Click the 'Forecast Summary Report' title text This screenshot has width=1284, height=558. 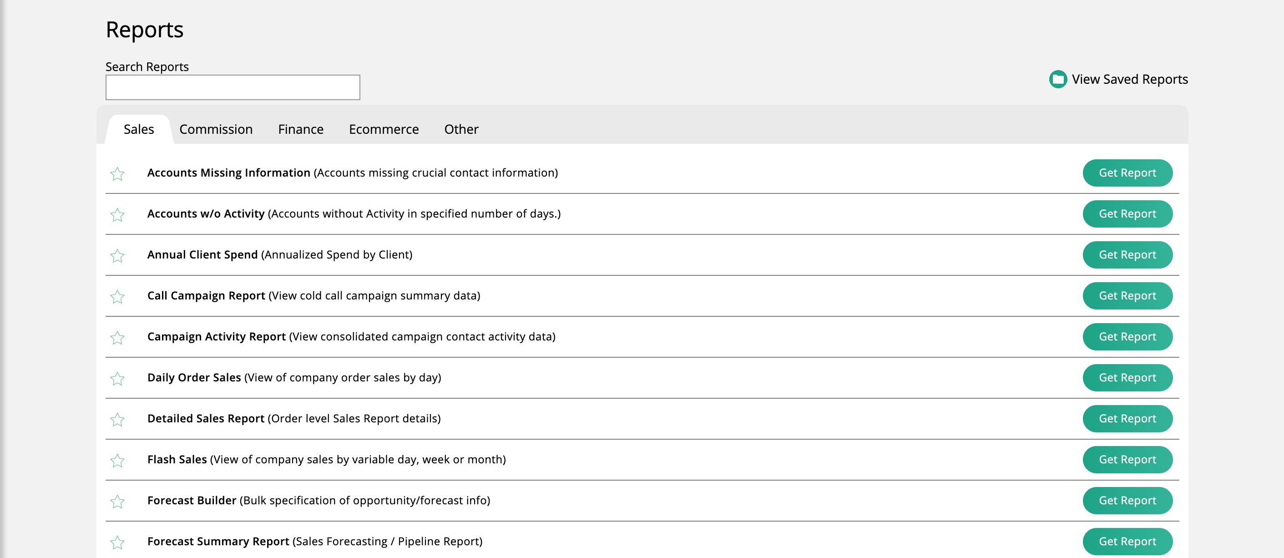point(218,541)
